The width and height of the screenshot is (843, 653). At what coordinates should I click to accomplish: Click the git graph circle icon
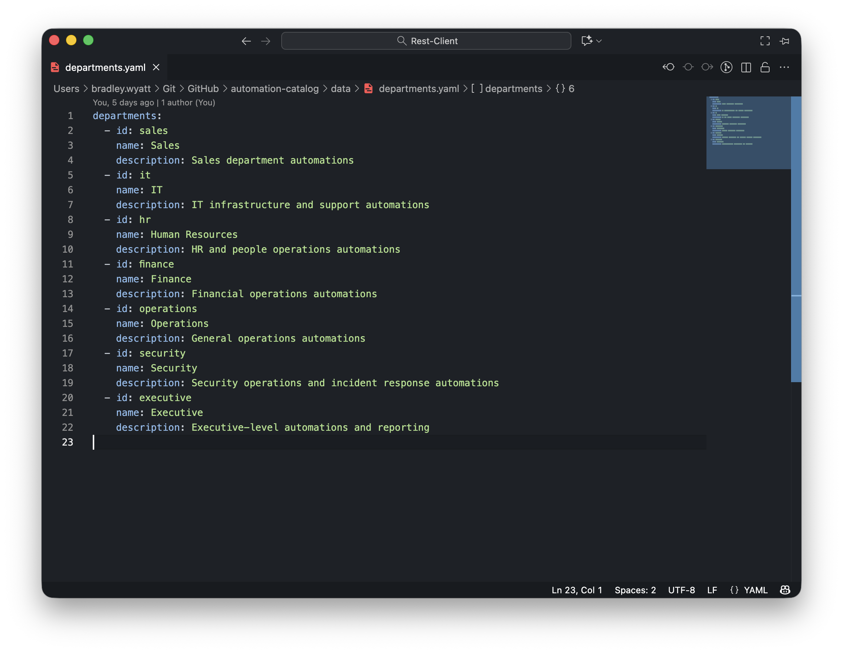point(726,67)
